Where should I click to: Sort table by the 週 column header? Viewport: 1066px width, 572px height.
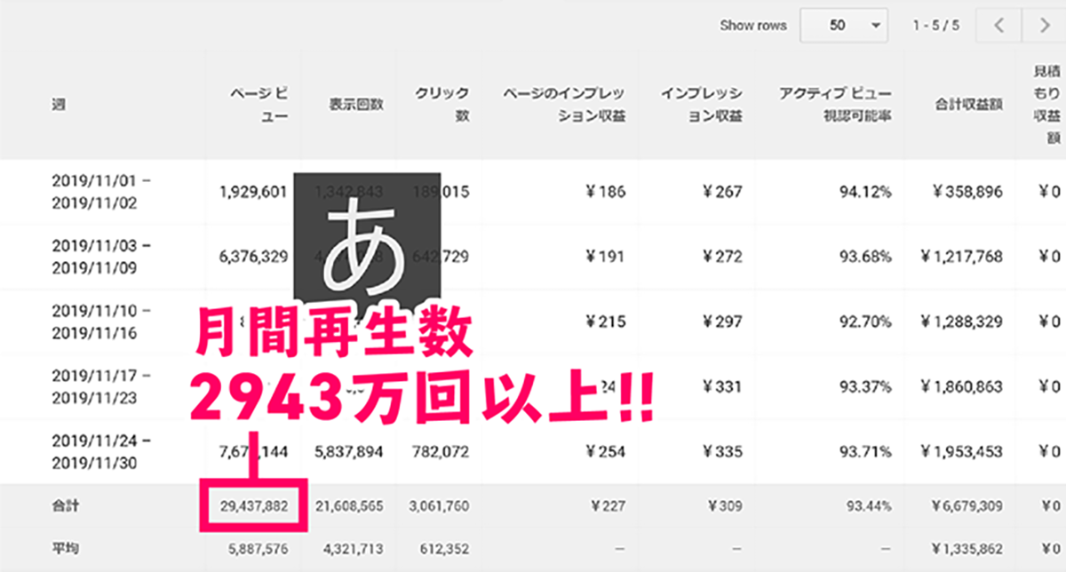click(59, 105)
